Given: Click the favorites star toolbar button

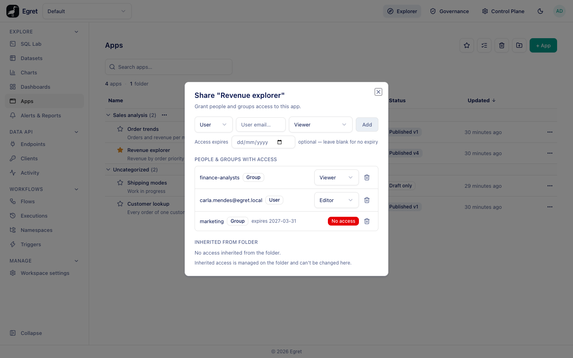Looking at the screenshot, I should [467, 45].
